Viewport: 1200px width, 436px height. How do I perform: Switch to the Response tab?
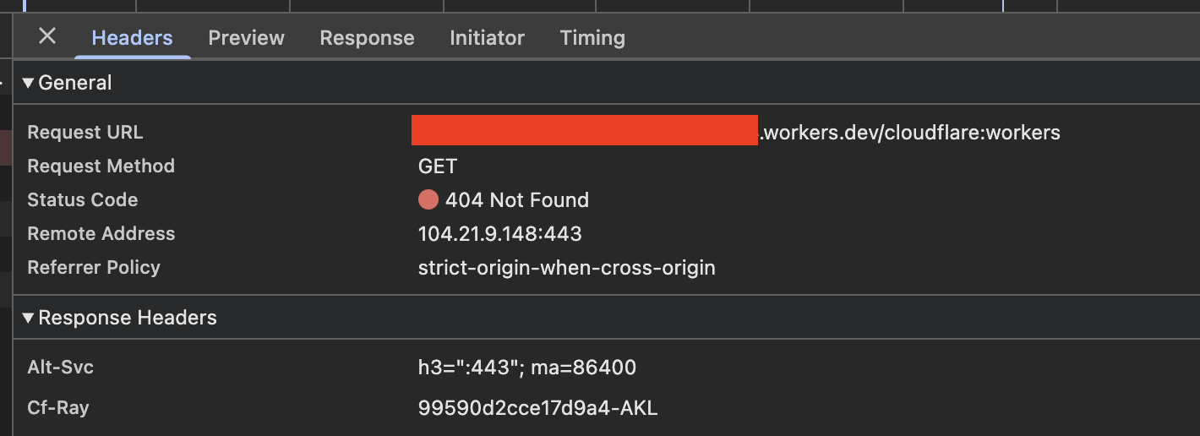click(x=367, y=38)
